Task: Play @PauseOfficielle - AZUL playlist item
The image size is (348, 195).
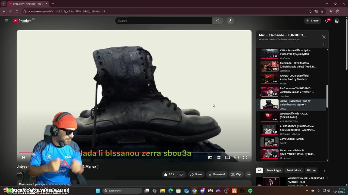Action: coord(291,117)
